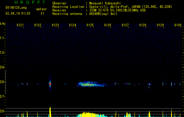Viewport: 184px width, 117px height.
Task: Click the HROFFT title text
Action: point(30,2)
